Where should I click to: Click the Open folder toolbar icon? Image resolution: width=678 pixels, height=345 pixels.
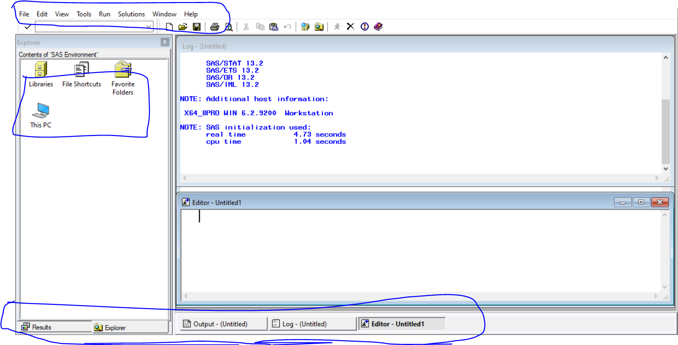[x=183, y=27]
